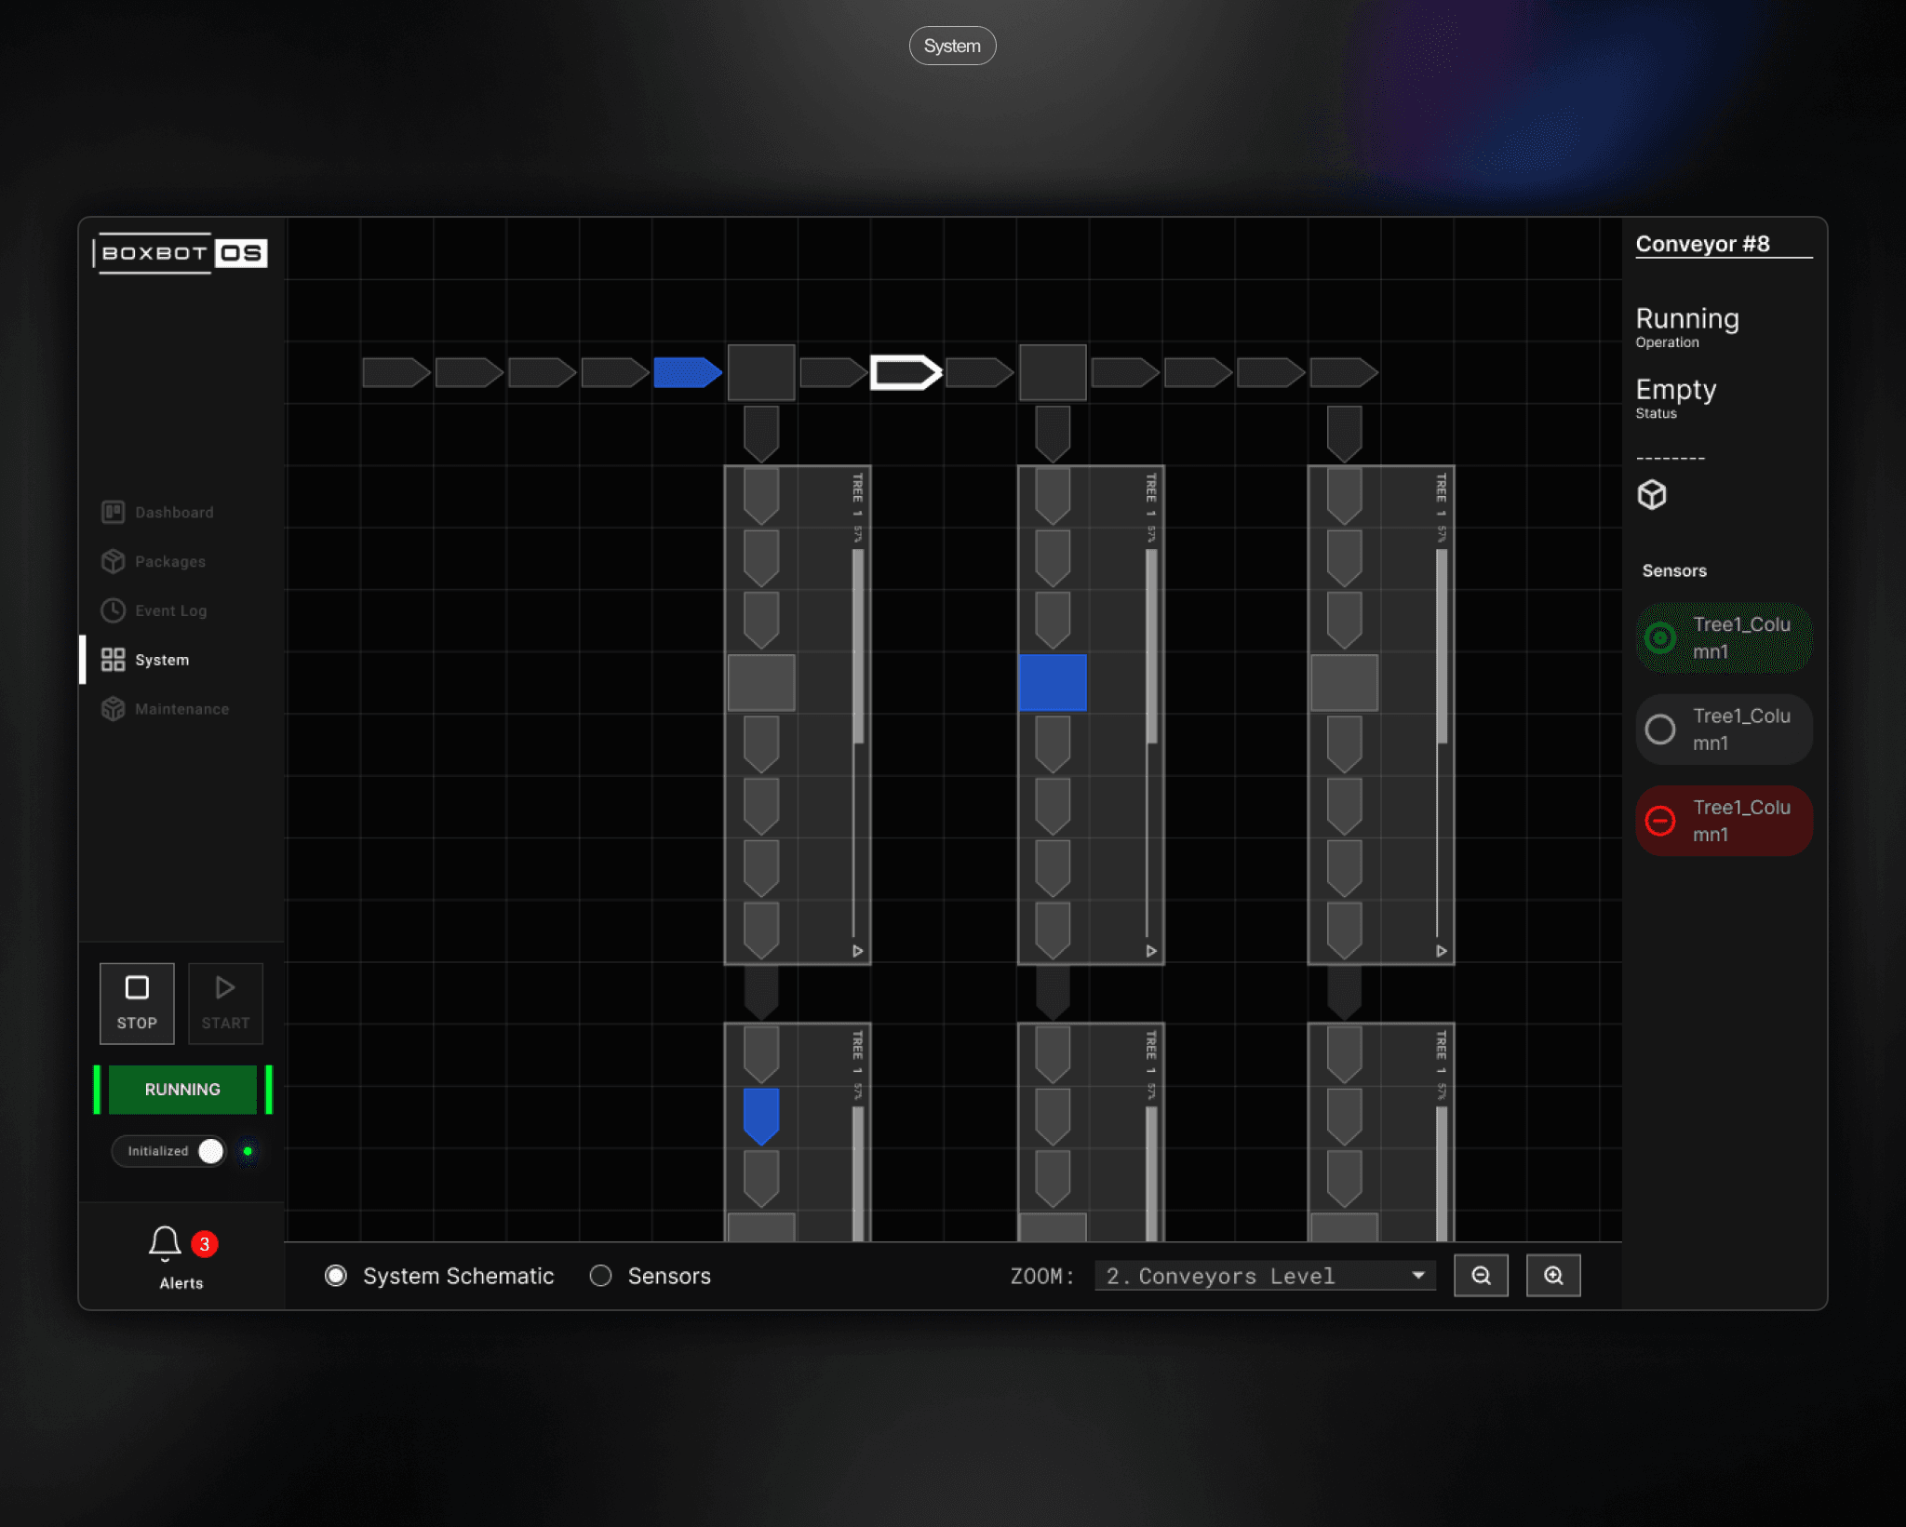This screenshot has height=1527, width=1906.
Task: Click the green active Tree1_Column1 sensor
Action: tap(1724, 638)
